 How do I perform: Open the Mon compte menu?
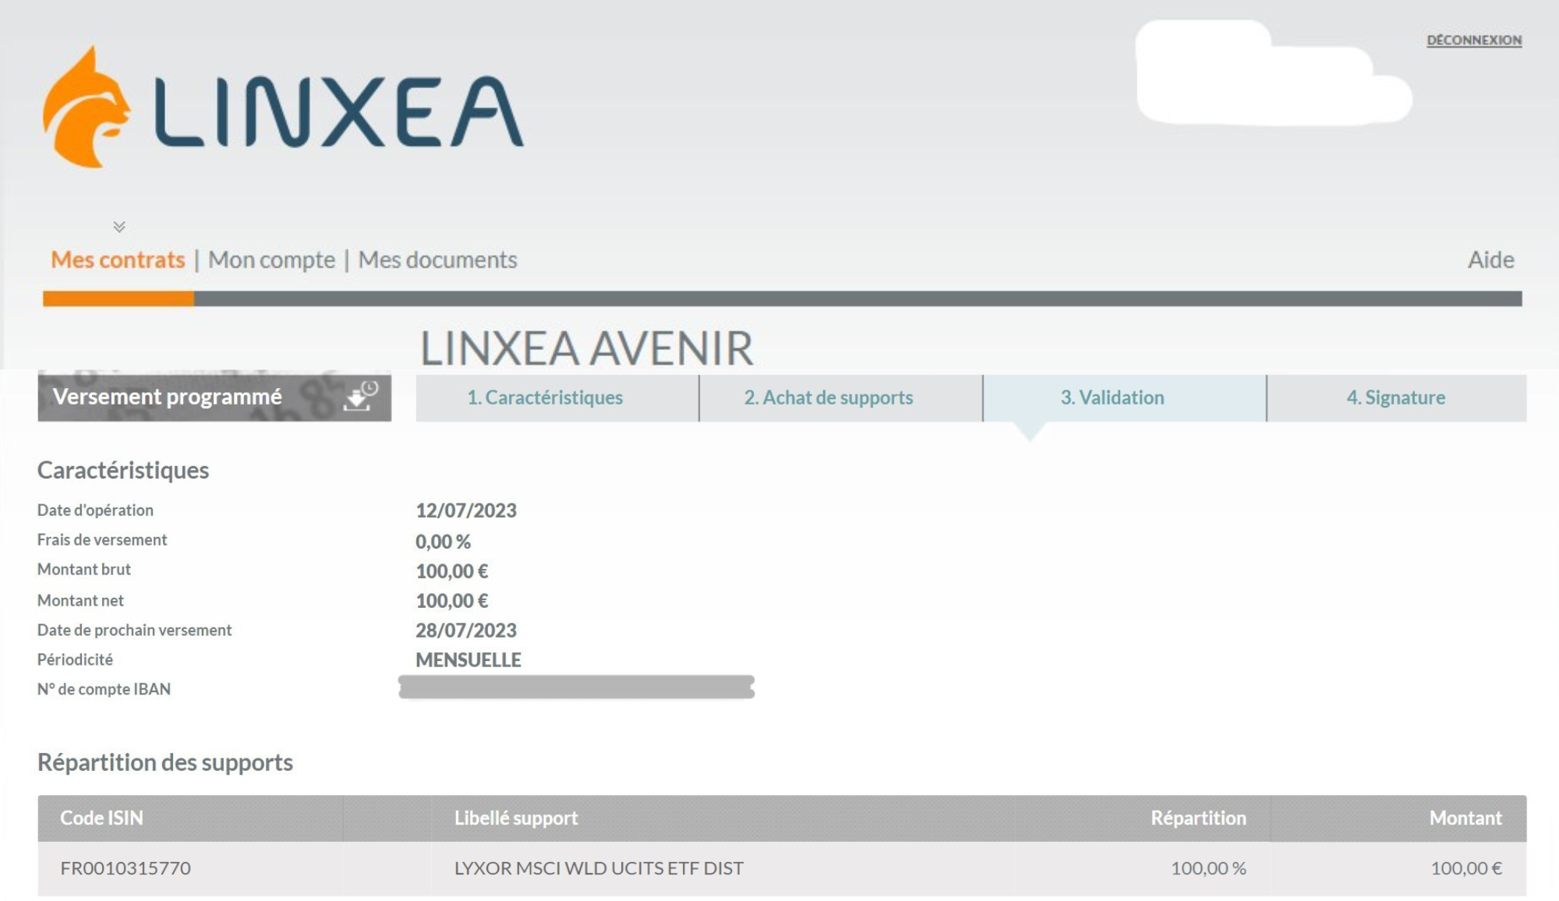271,260
